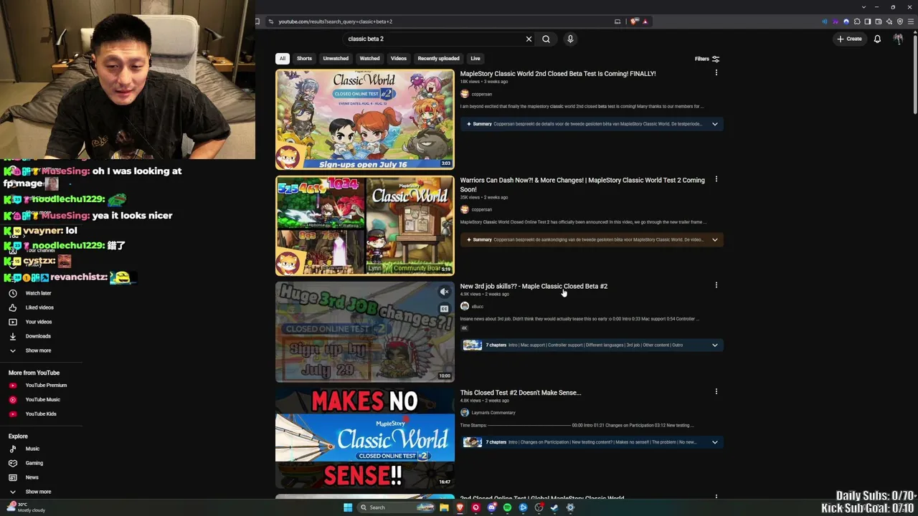
Task: Open Brave Shields icon in address bar
Action: [x=634, y=21]
